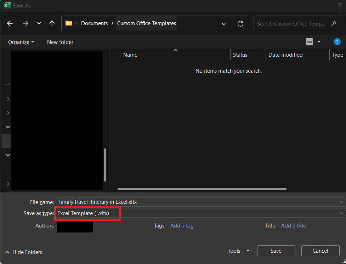Viewport: 346px width, 264px height.
Task: Click the Excel icon in title bar
Action: pos(7,5)
